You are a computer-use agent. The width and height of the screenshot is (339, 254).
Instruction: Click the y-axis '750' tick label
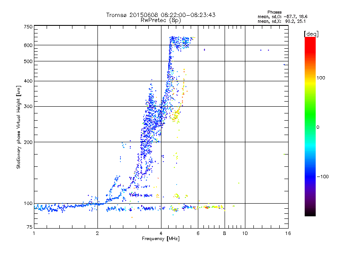pos(28,27)
